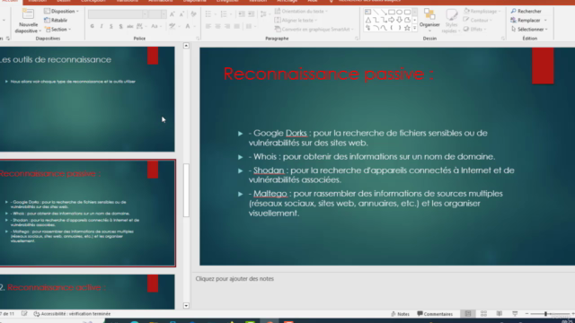Open Commentaires pane from status bar
Screen dimensions: 575x323
tap(435, 314)
